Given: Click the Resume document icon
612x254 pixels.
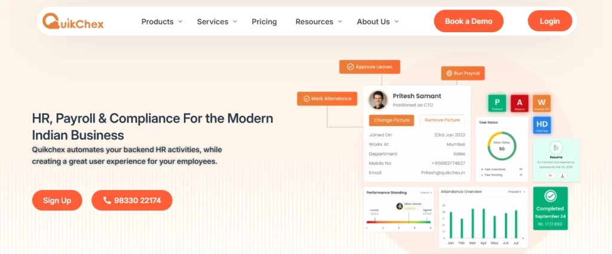Looking at the screenshot, I should pyautogui.click(x=556, y=148).
